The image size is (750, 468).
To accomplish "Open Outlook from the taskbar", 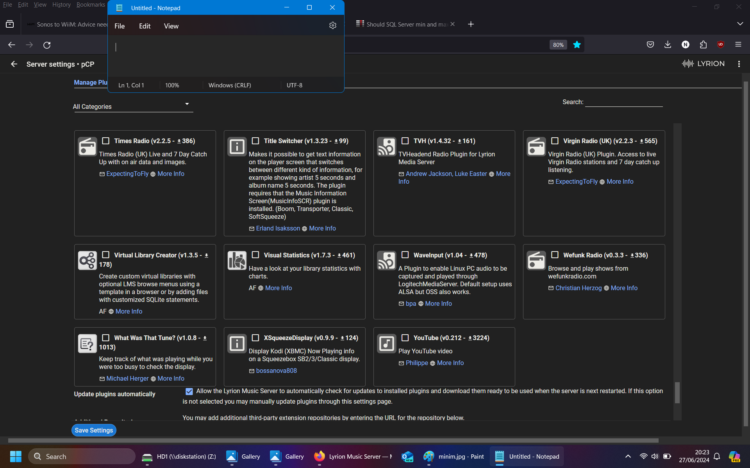I will coord(407,456).
